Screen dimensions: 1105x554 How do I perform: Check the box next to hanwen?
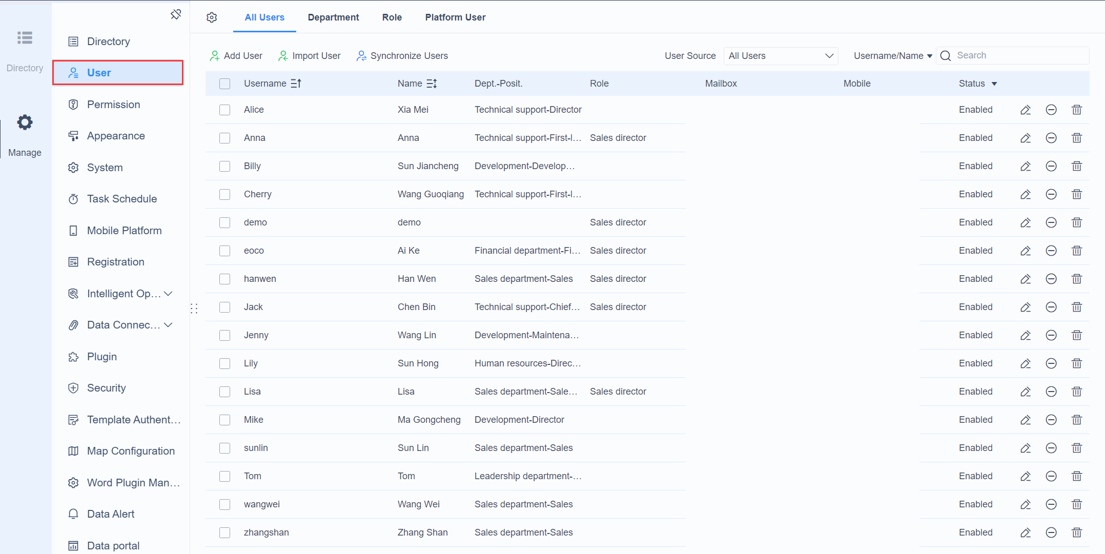pos(224,279)
